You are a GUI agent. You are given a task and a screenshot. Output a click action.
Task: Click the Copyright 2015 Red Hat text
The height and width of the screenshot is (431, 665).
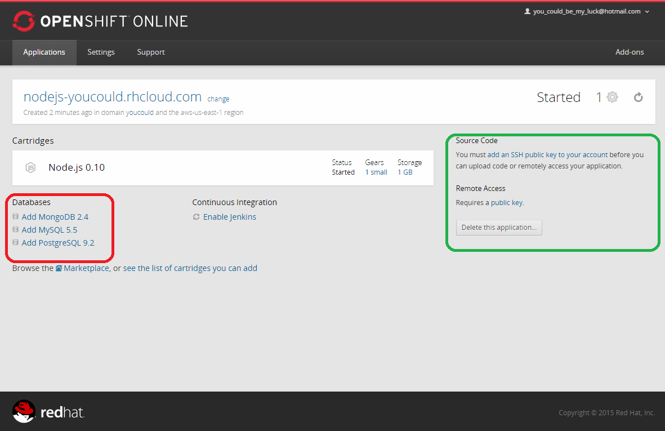click(606, 413)
